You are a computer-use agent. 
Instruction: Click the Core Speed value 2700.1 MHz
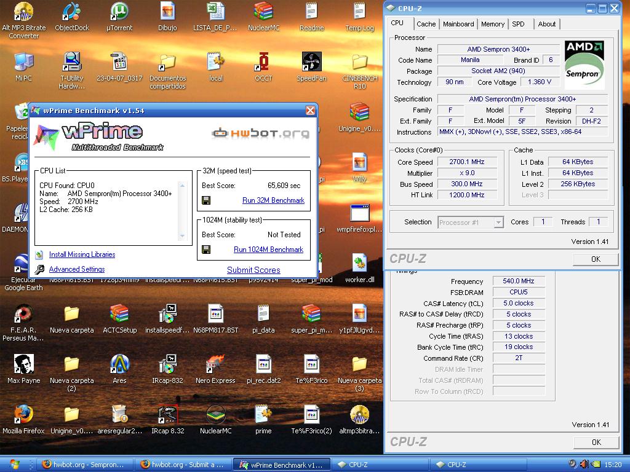pyautogui.click(x=467, y=162)
